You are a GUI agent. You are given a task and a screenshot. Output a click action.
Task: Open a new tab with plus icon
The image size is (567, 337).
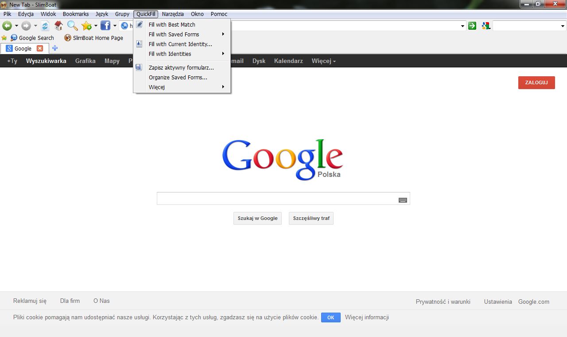55,48
